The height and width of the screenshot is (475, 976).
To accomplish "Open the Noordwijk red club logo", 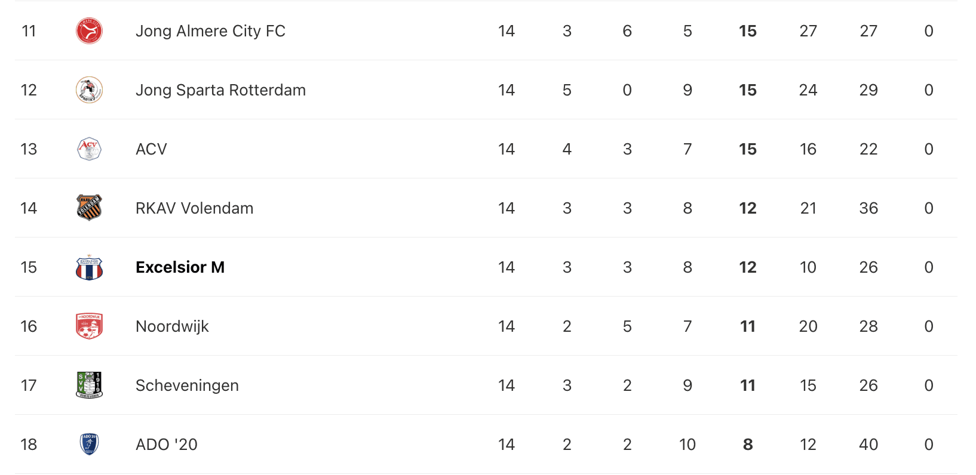I will click(89, 326).
